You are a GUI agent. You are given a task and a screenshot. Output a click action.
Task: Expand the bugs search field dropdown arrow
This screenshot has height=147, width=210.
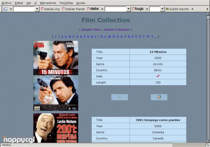click(x=162, y=9)
